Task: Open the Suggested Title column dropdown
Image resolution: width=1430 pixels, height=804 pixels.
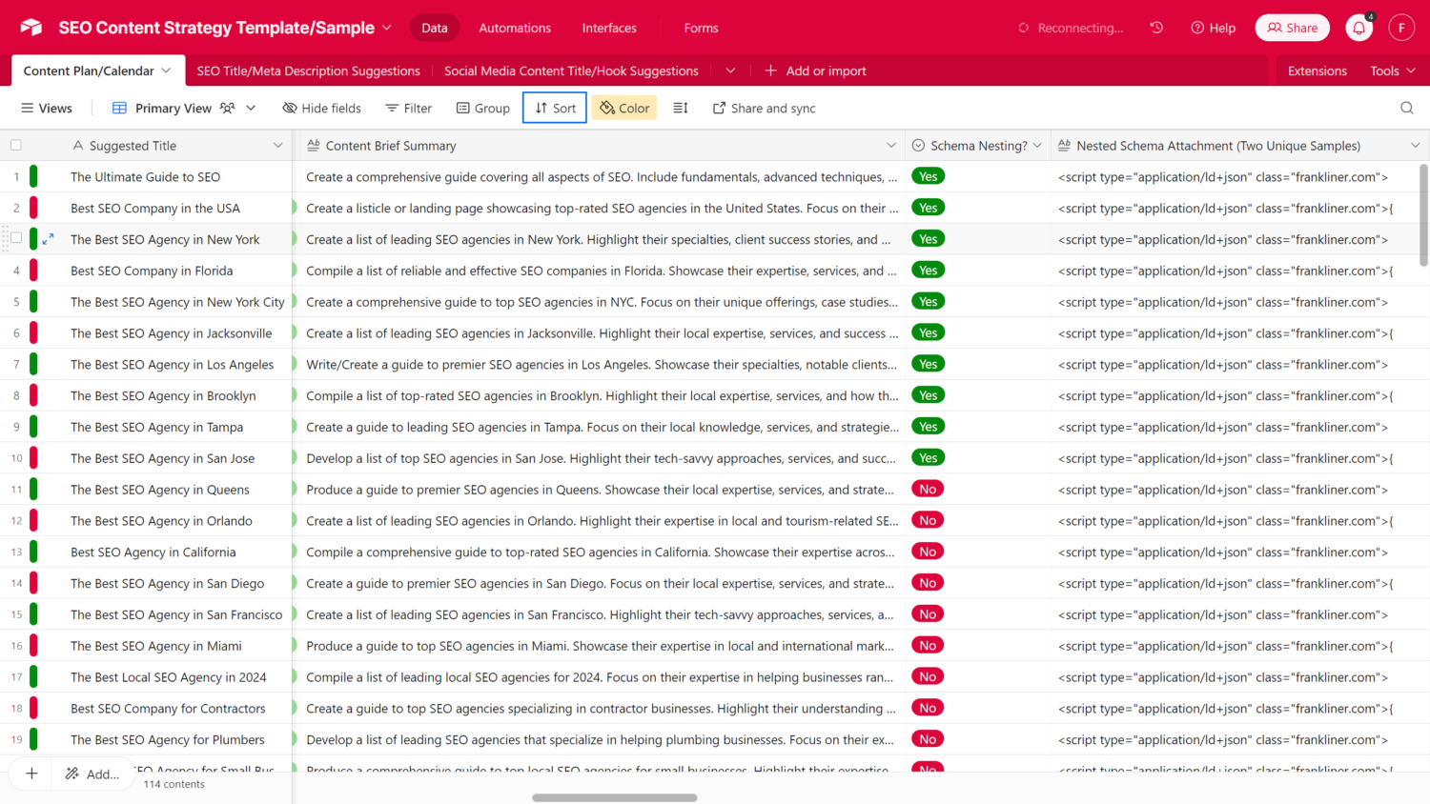Action: pyautogui.click(x=277, y=146)
